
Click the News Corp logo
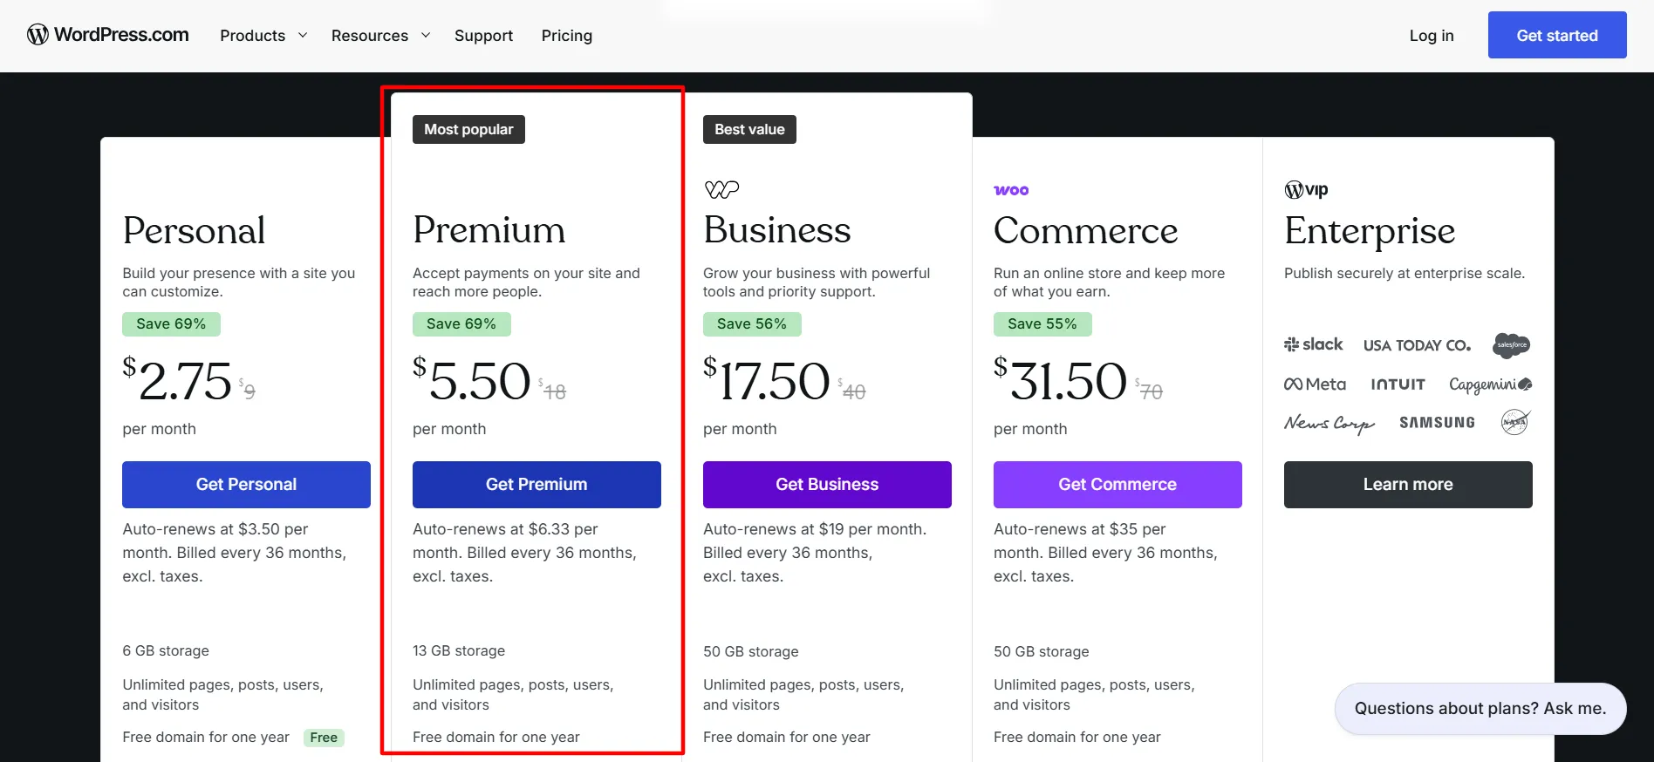tap(1329, 424)
